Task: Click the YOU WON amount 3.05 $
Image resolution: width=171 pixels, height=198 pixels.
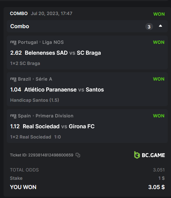Action: [x=157, y=187]
